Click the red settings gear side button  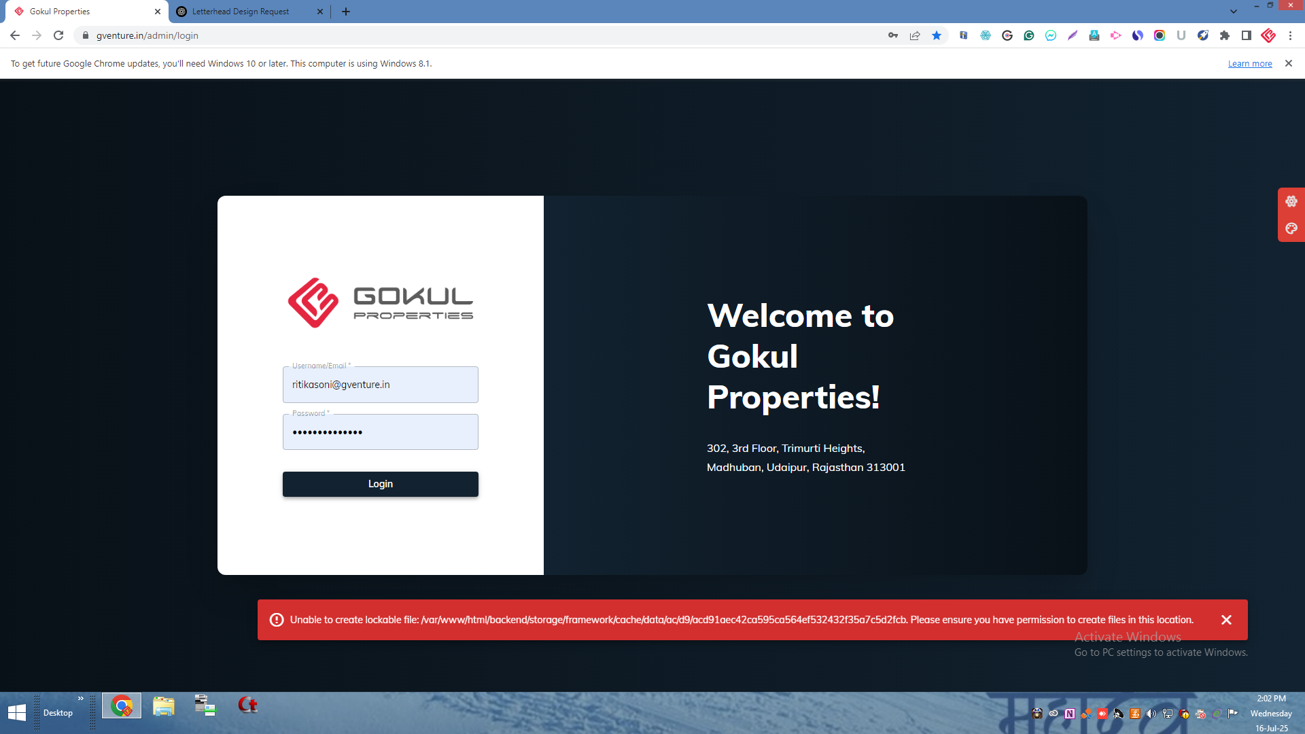pos(1291,201)
